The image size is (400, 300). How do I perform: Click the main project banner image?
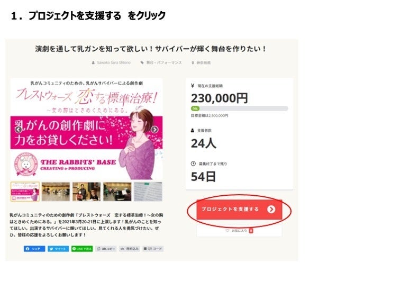click(x=86, y=129)
